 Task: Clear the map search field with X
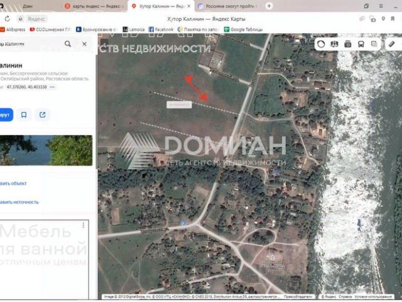coord(84,44)
